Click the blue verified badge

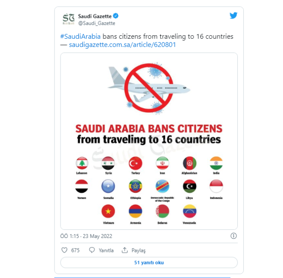coord(116,16)
